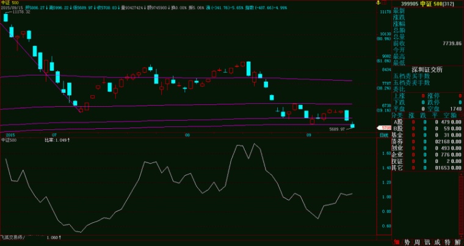Select the A股 row in category table
Screen dimensions: 464x246
pyautogui.click(x=398, y=121)
